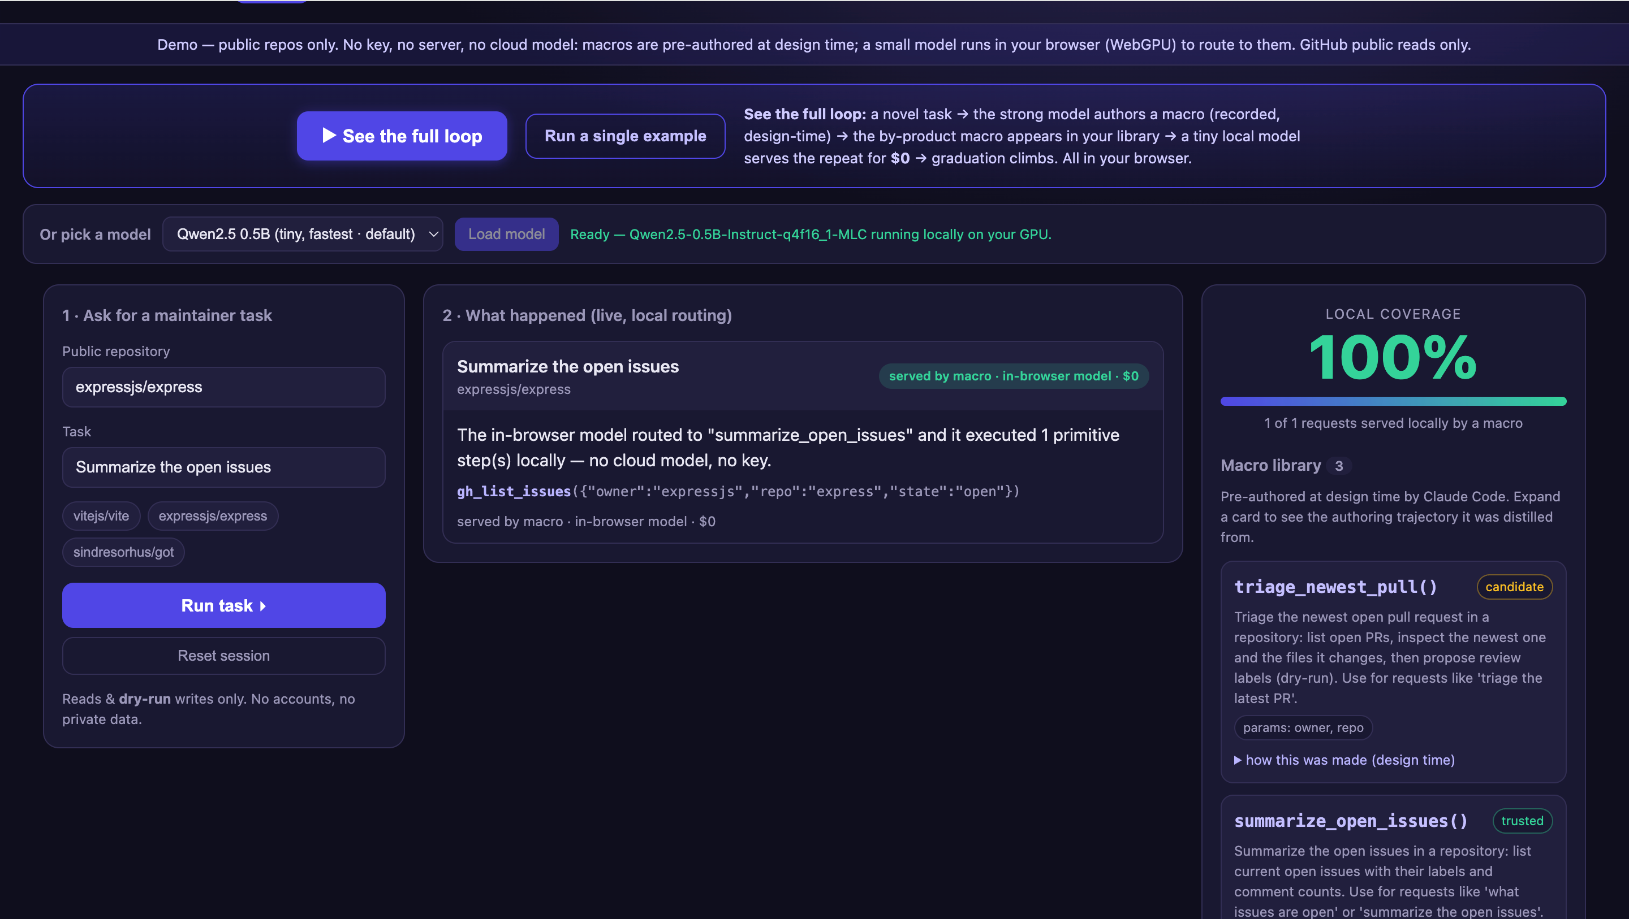Click the See the full loop button
This screenshot has width=1629, height=919.
coord(402,136)
